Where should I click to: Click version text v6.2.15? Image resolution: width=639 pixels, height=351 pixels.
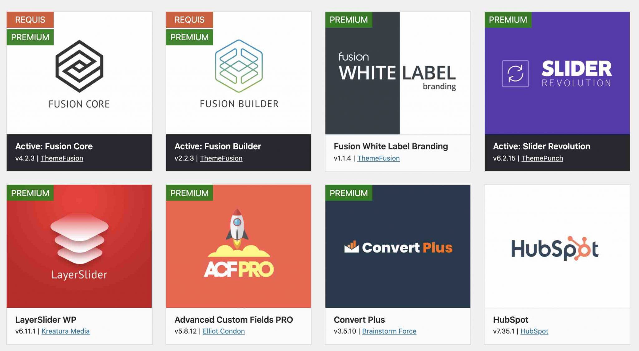pyautogui.click(x=504, y=158)
